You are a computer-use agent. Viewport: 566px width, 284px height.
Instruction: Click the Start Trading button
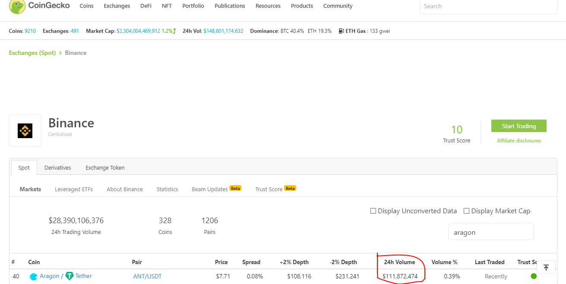(x=519, y=126)
